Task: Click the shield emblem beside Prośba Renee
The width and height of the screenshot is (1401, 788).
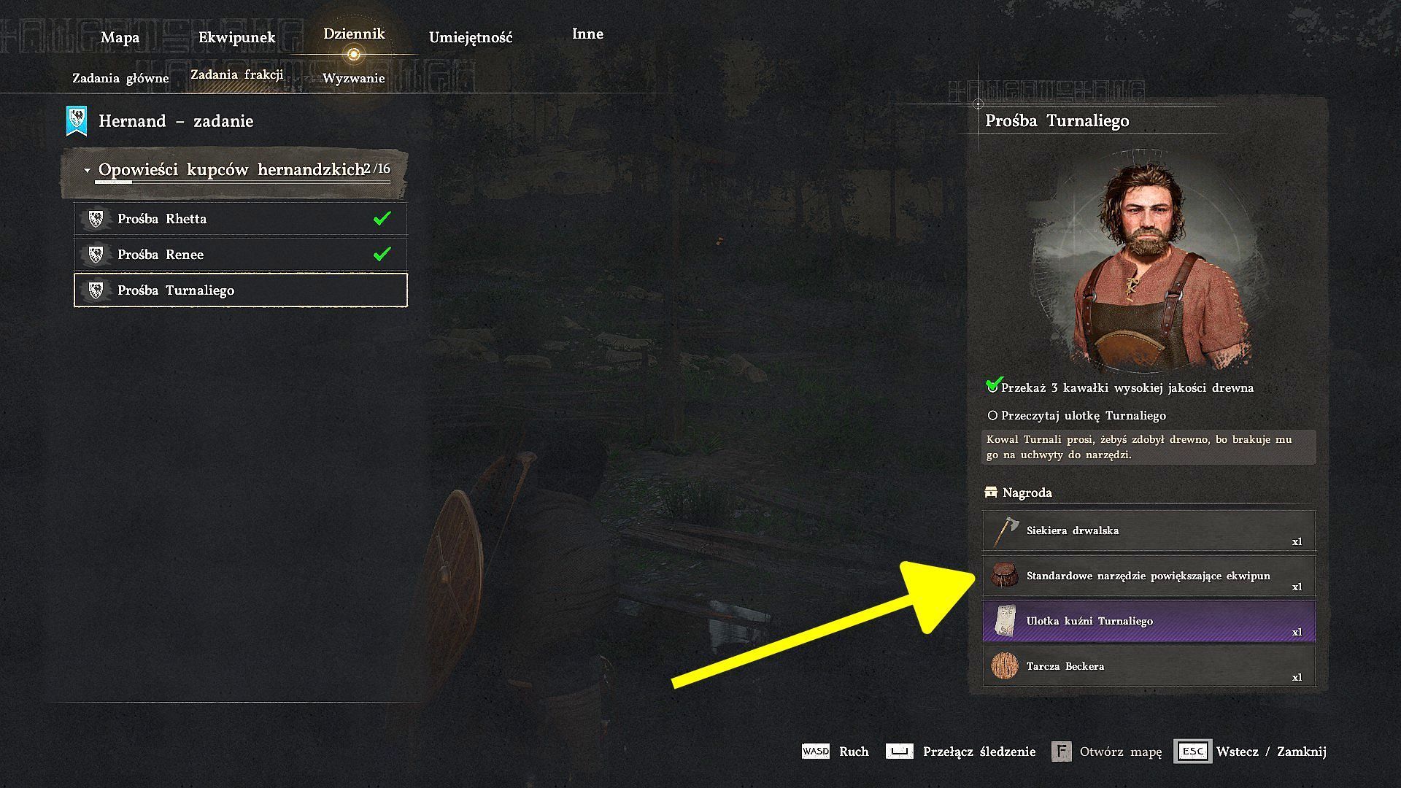Action: [x=96, y=255]
